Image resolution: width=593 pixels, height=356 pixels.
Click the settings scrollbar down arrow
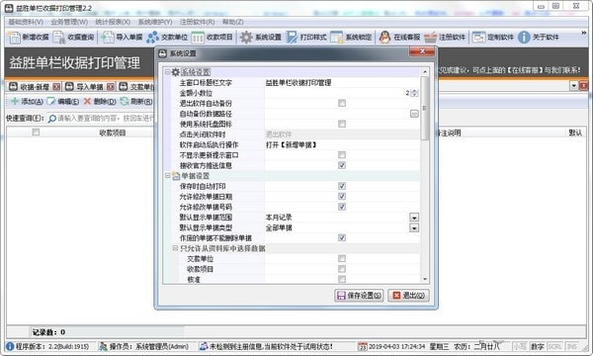(x=425, y=279)
